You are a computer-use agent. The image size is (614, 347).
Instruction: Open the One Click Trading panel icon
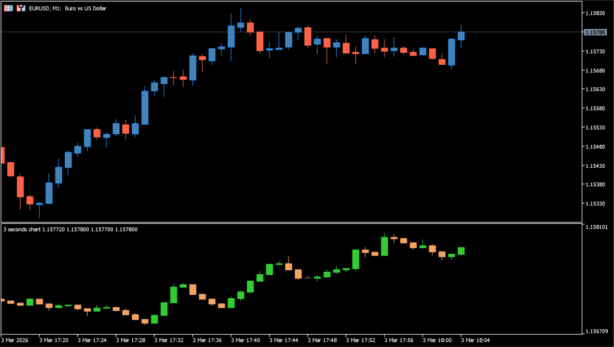(x=8, y=8)
